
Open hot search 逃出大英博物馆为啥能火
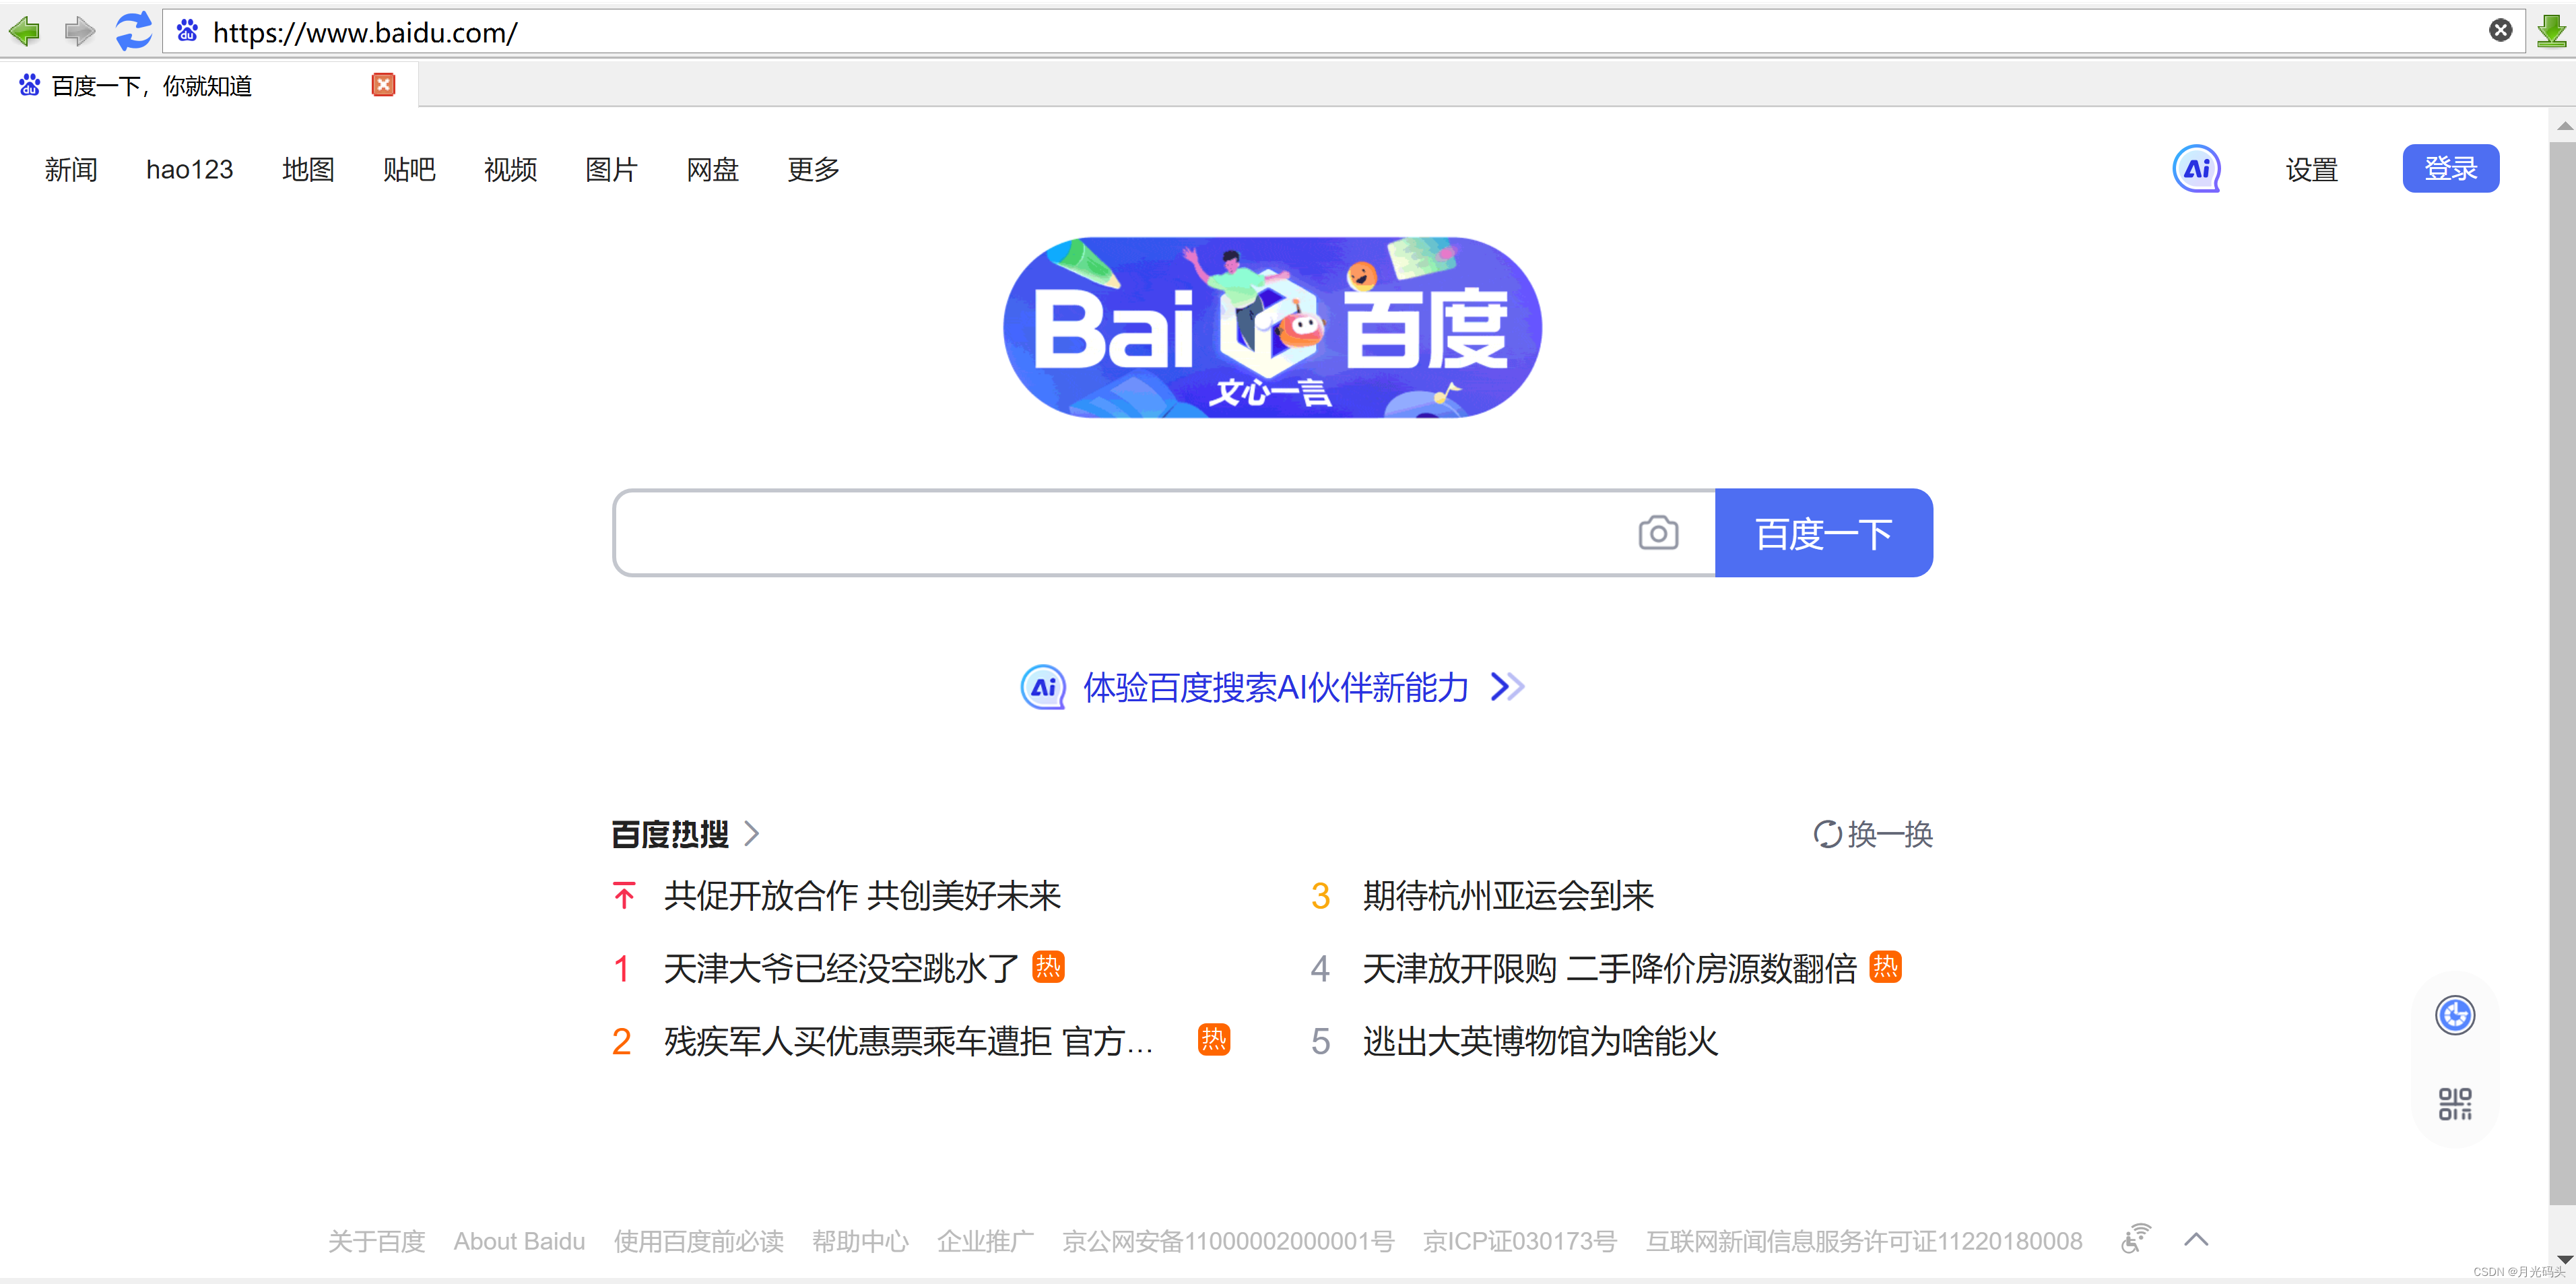coord(1540,1041)
